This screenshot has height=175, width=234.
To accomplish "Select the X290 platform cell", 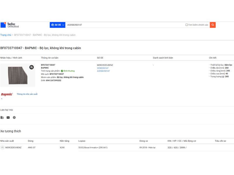I will [62, 148].
